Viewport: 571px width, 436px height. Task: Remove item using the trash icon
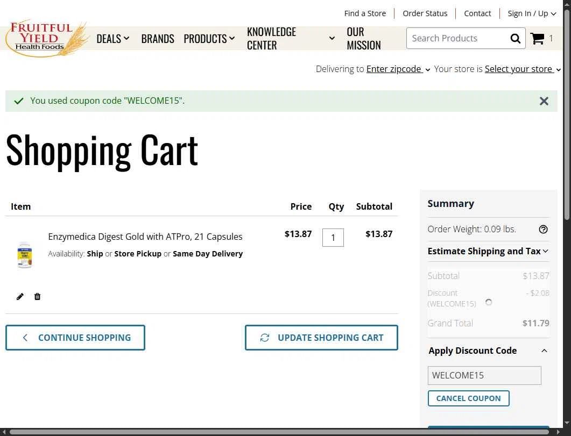coord(37,297)
